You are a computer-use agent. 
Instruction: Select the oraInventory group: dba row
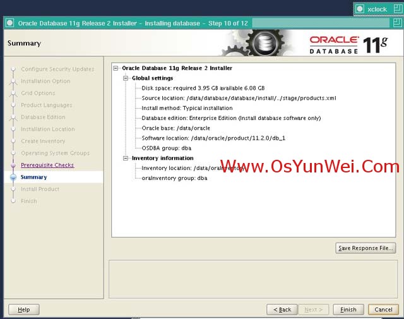pyautogui.click(x=174, y=178)
